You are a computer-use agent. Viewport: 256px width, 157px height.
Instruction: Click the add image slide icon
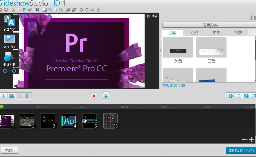(x=11, y=96)
